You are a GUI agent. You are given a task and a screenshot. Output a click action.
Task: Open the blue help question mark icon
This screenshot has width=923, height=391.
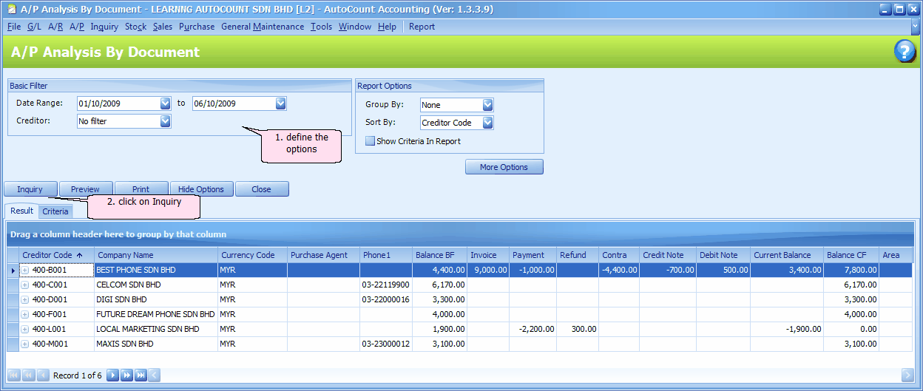click(x=905, y=52)
